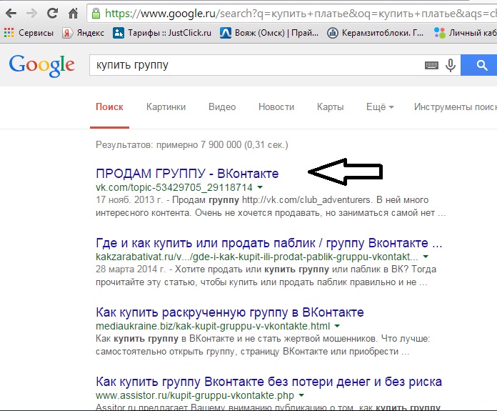Open the Сервисы apps bookmark
The image size is (497, 411).
pos(29,33)
